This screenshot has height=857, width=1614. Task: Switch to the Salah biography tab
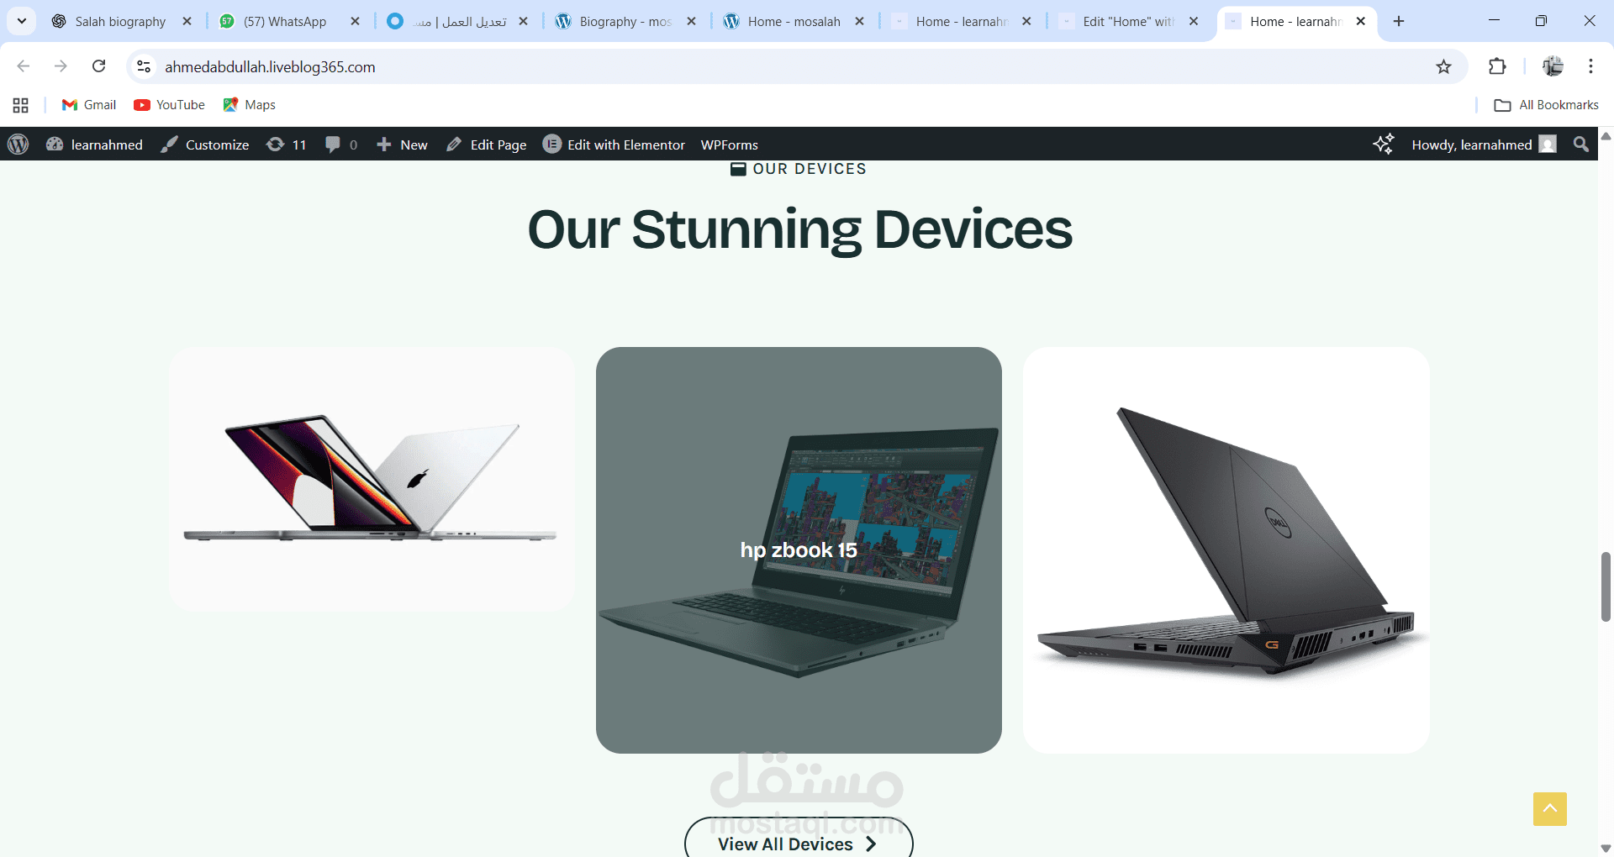pos(121,21)
